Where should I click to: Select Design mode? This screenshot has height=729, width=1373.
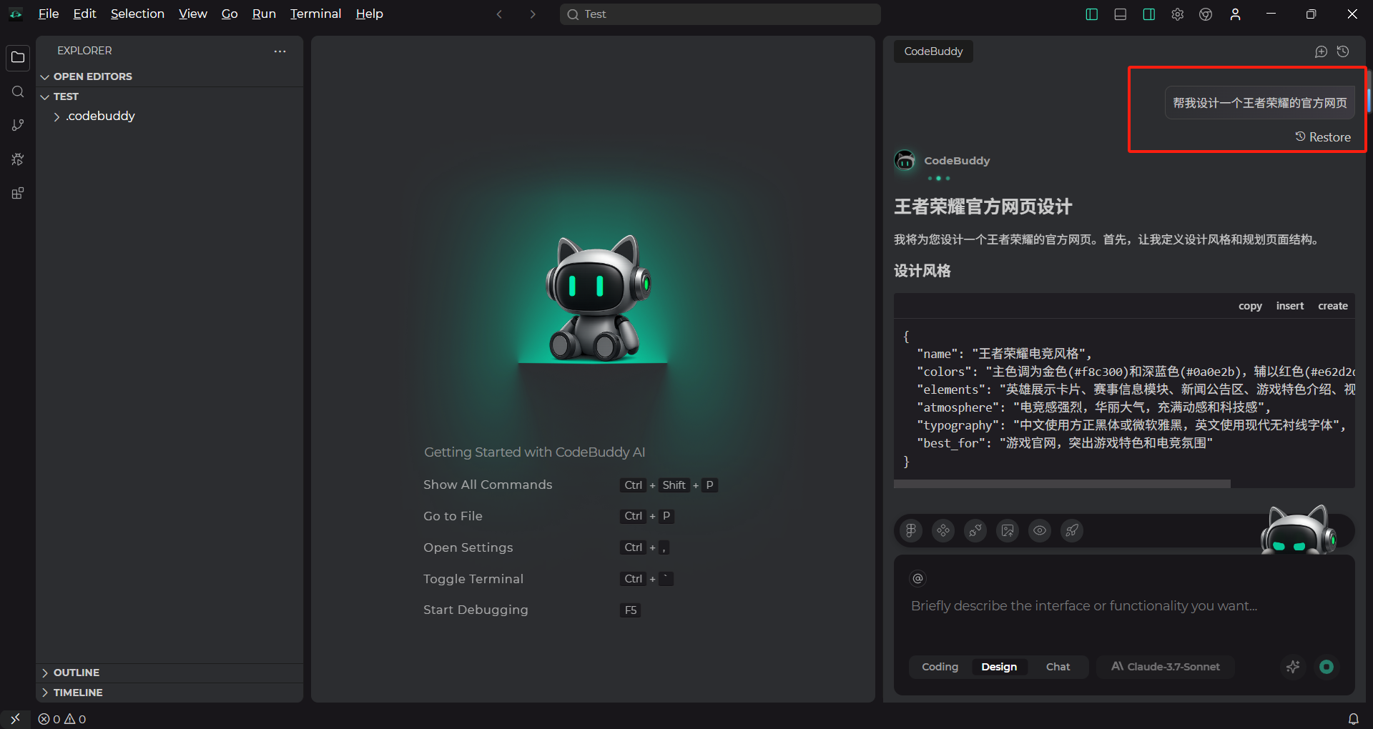999,667
